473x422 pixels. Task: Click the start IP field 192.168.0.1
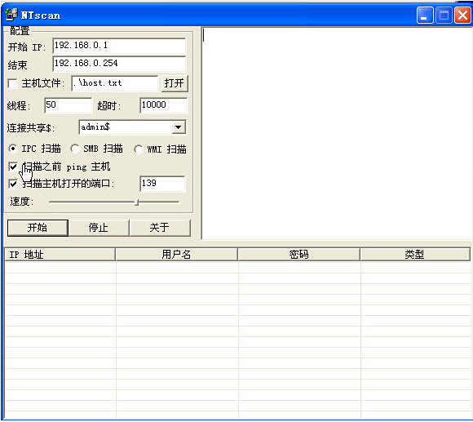click(119, 46)
